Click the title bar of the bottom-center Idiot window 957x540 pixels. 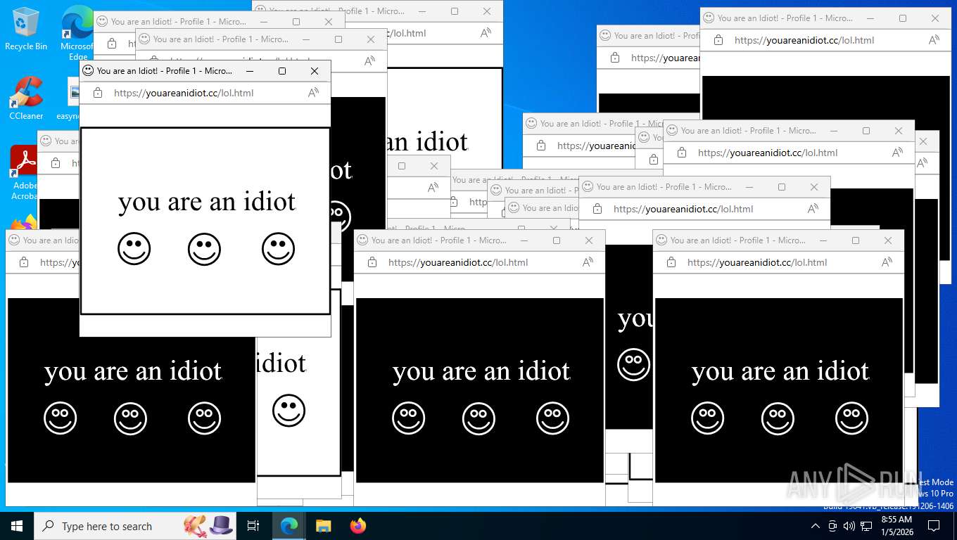pyautogui.click(x=439, y=240)
